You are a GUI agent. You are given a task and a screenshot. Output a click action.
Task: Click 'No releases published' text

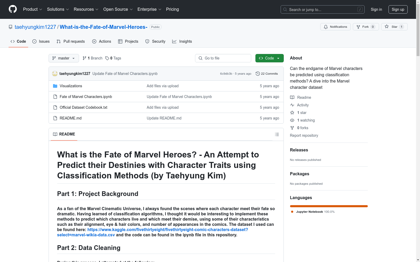click(306, 160)
